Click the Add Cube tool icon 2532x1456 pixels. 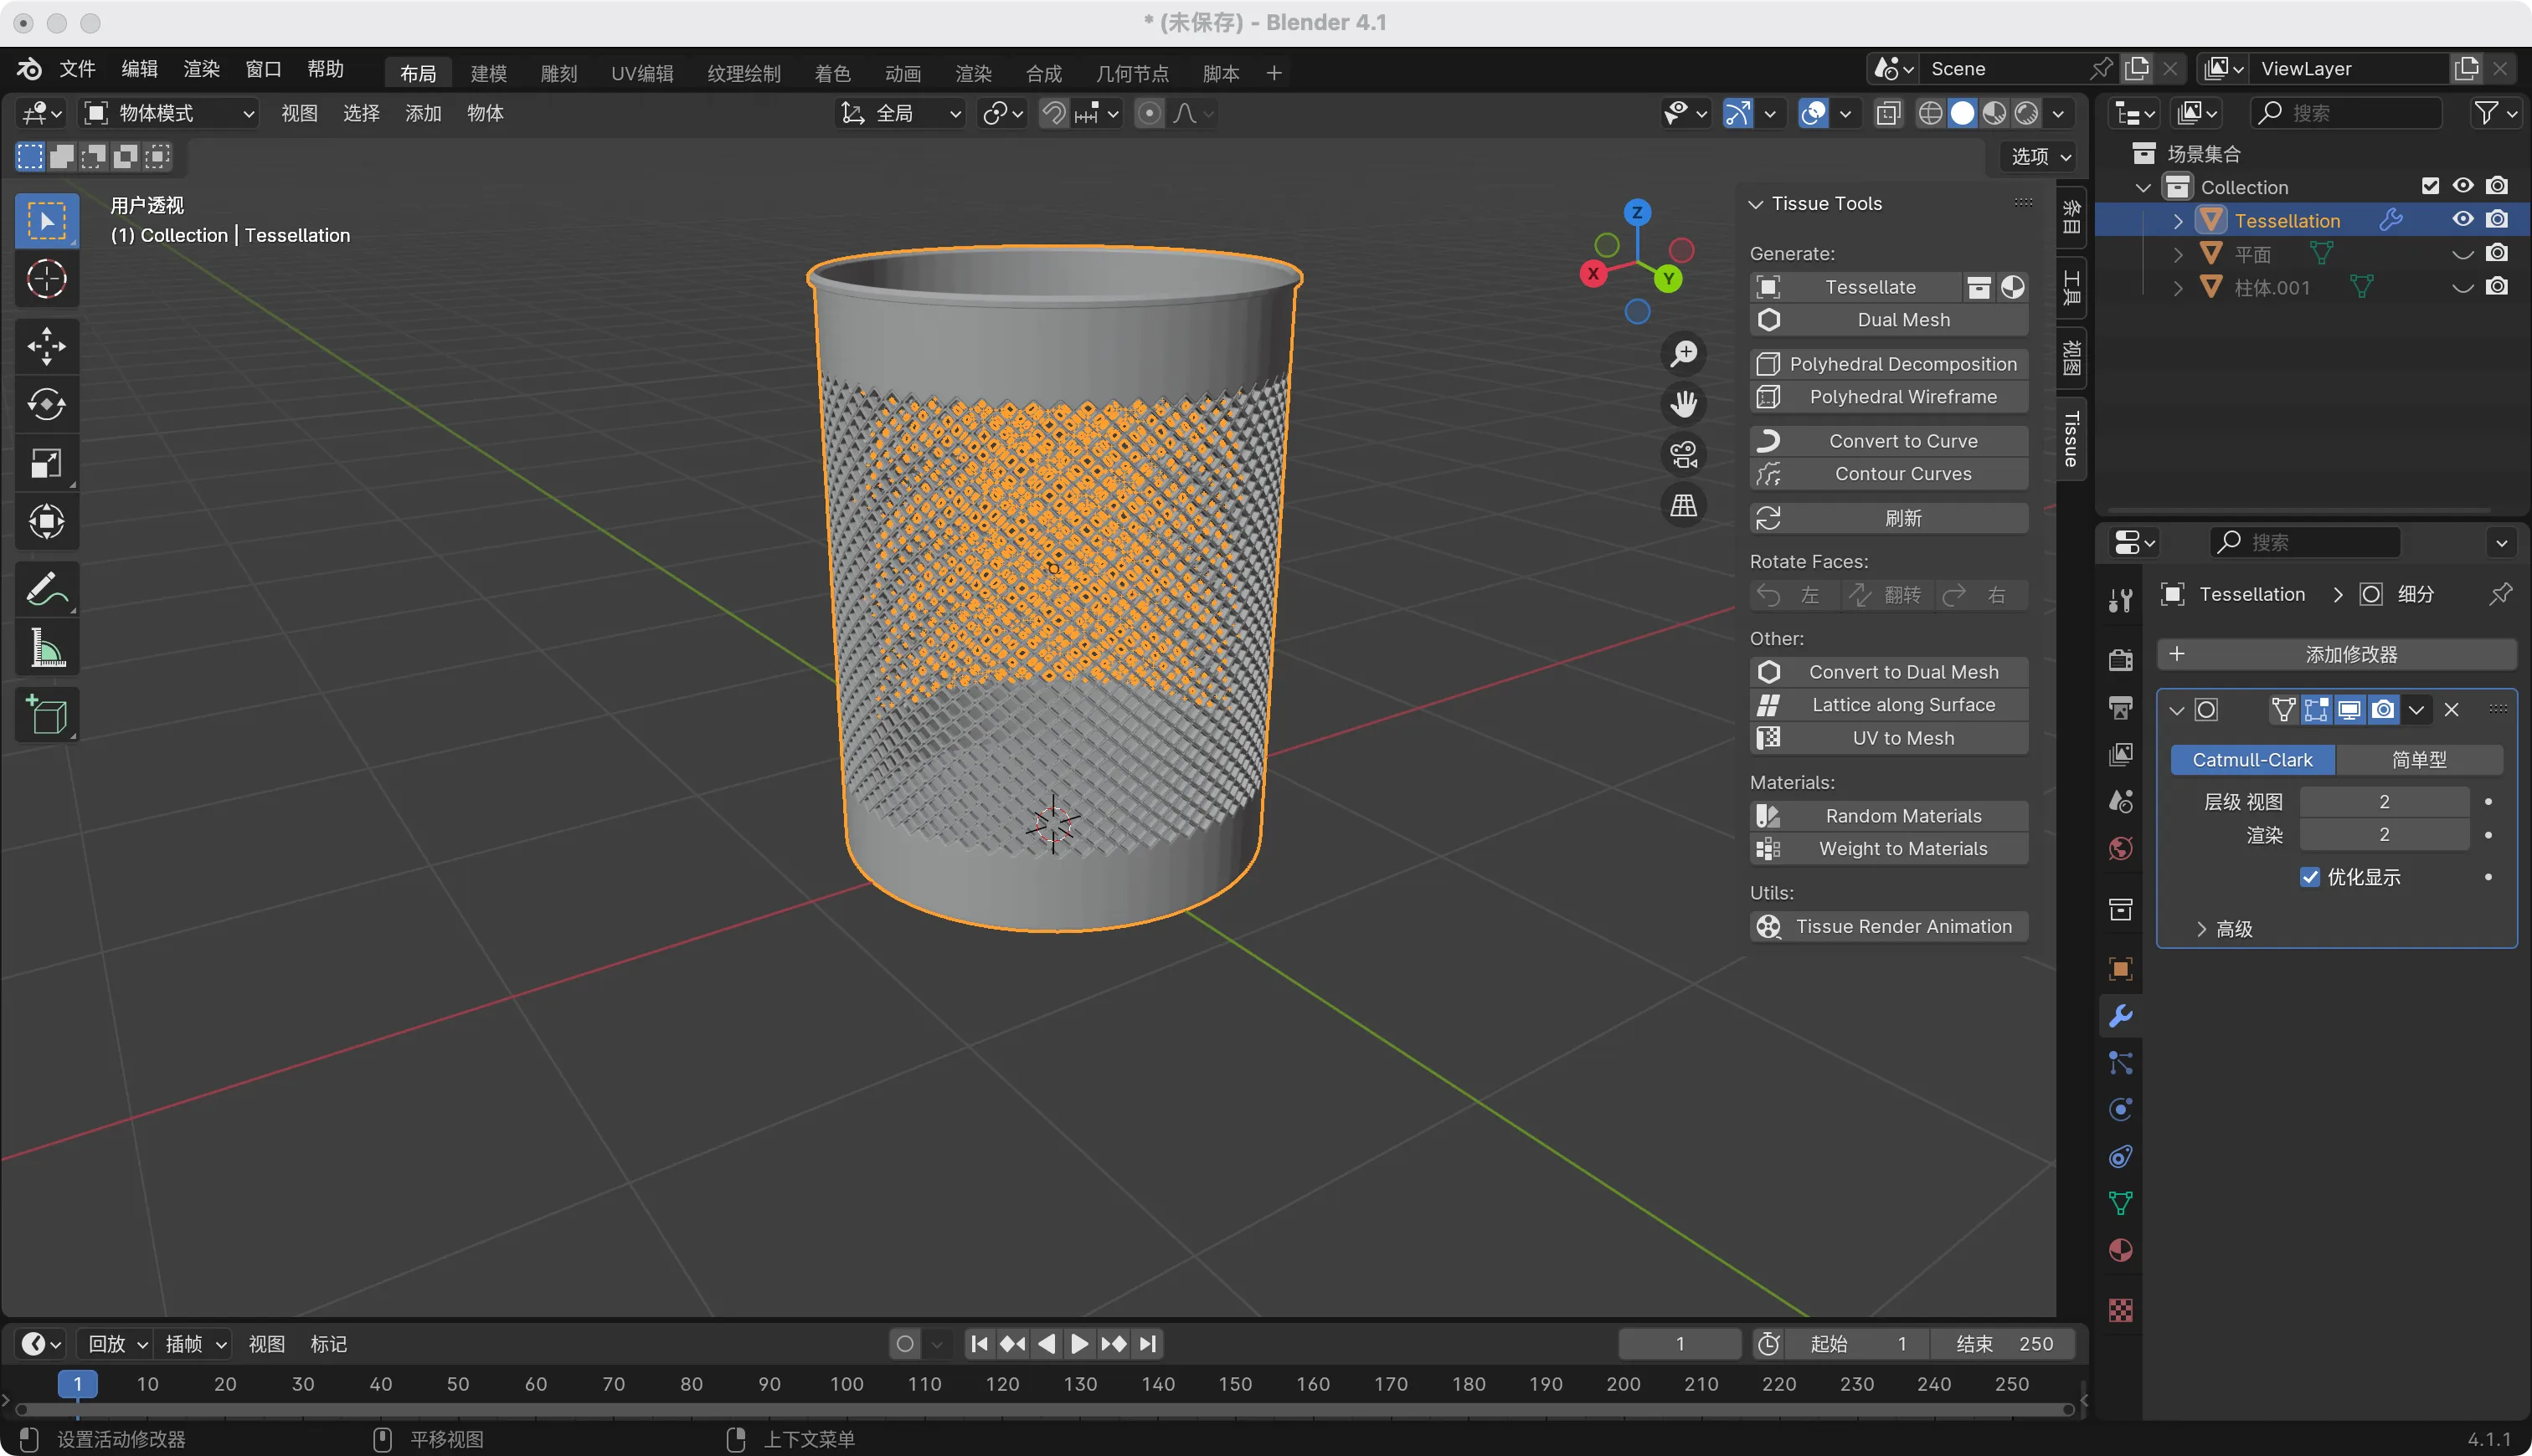coord(46,714)
